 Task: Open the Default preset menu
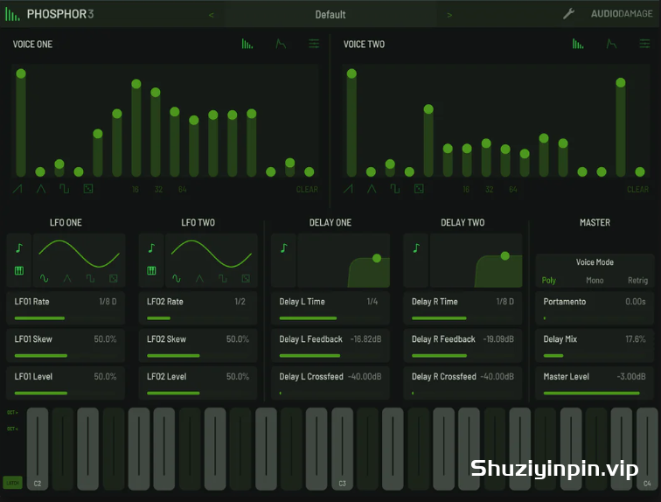(330, 15)
